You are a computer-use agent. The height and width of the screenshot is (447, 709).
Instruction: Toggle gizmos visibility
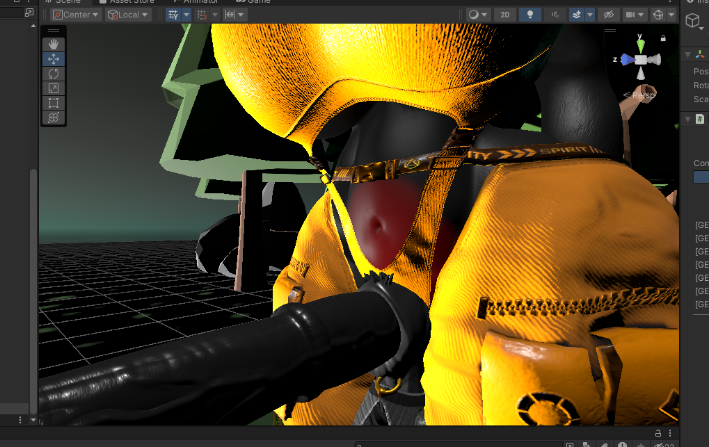click(x=658, y=15)
